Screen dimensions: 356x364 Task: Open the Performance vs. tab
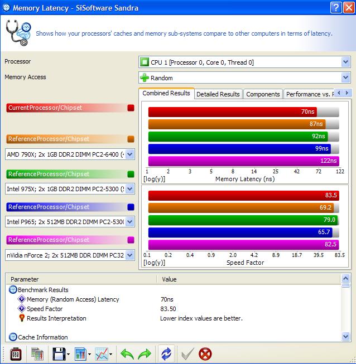click(x=309, y=94)
